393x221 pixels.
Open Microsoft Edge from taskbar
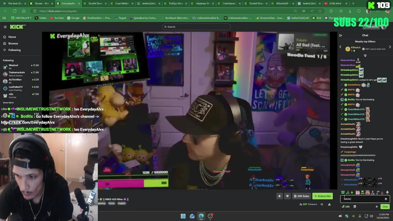click(201, 216)
